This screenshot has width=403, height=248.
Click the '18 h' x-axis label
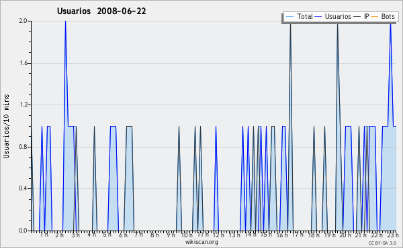[314, 235]
